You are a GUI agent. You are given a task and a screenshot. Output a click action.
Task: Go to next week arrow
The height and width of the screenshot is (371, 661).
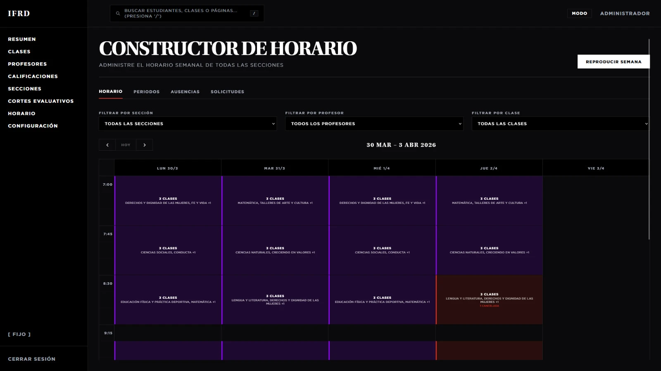click(x=145, y=145)
